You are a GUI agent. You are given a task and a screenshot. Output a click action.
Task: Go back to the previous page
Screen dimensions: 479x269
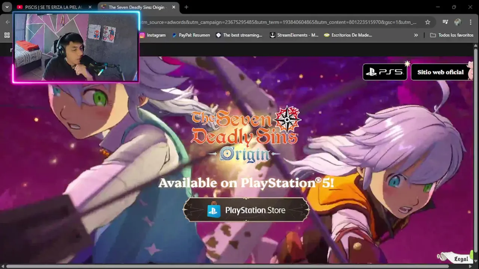point(7,22)
